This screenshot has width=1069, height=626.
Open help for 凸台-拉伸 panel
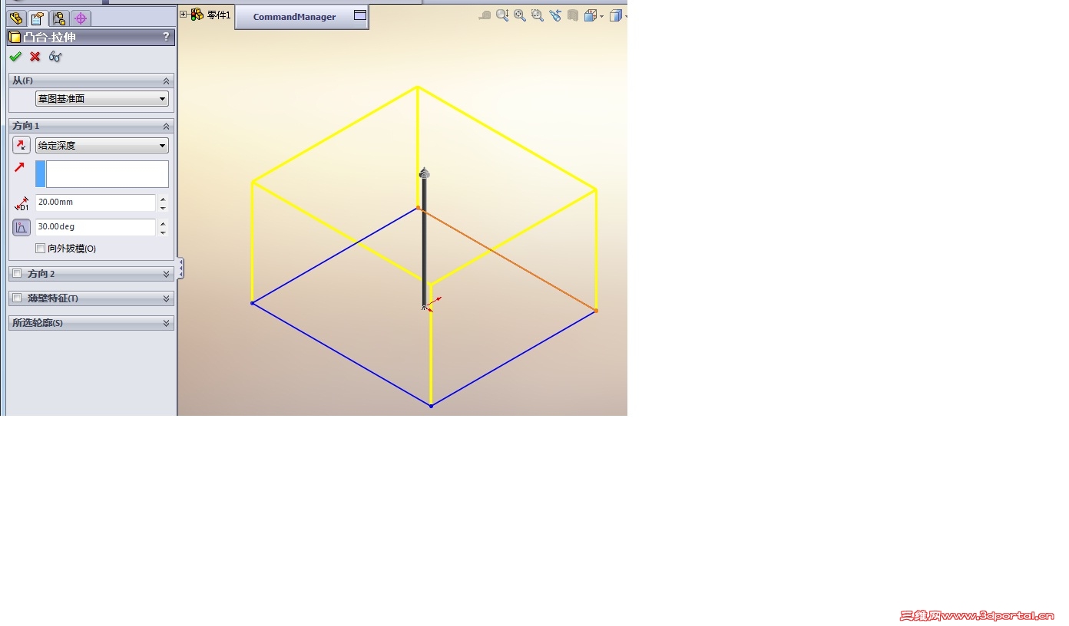[166, 37]
